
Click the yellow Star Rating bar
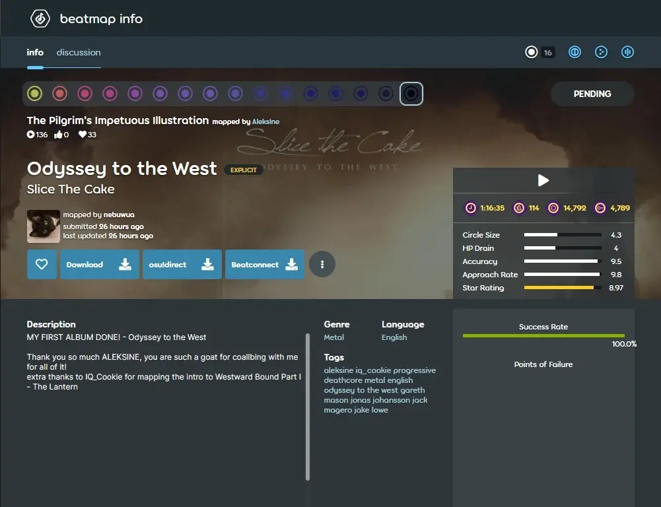point(563,287)
